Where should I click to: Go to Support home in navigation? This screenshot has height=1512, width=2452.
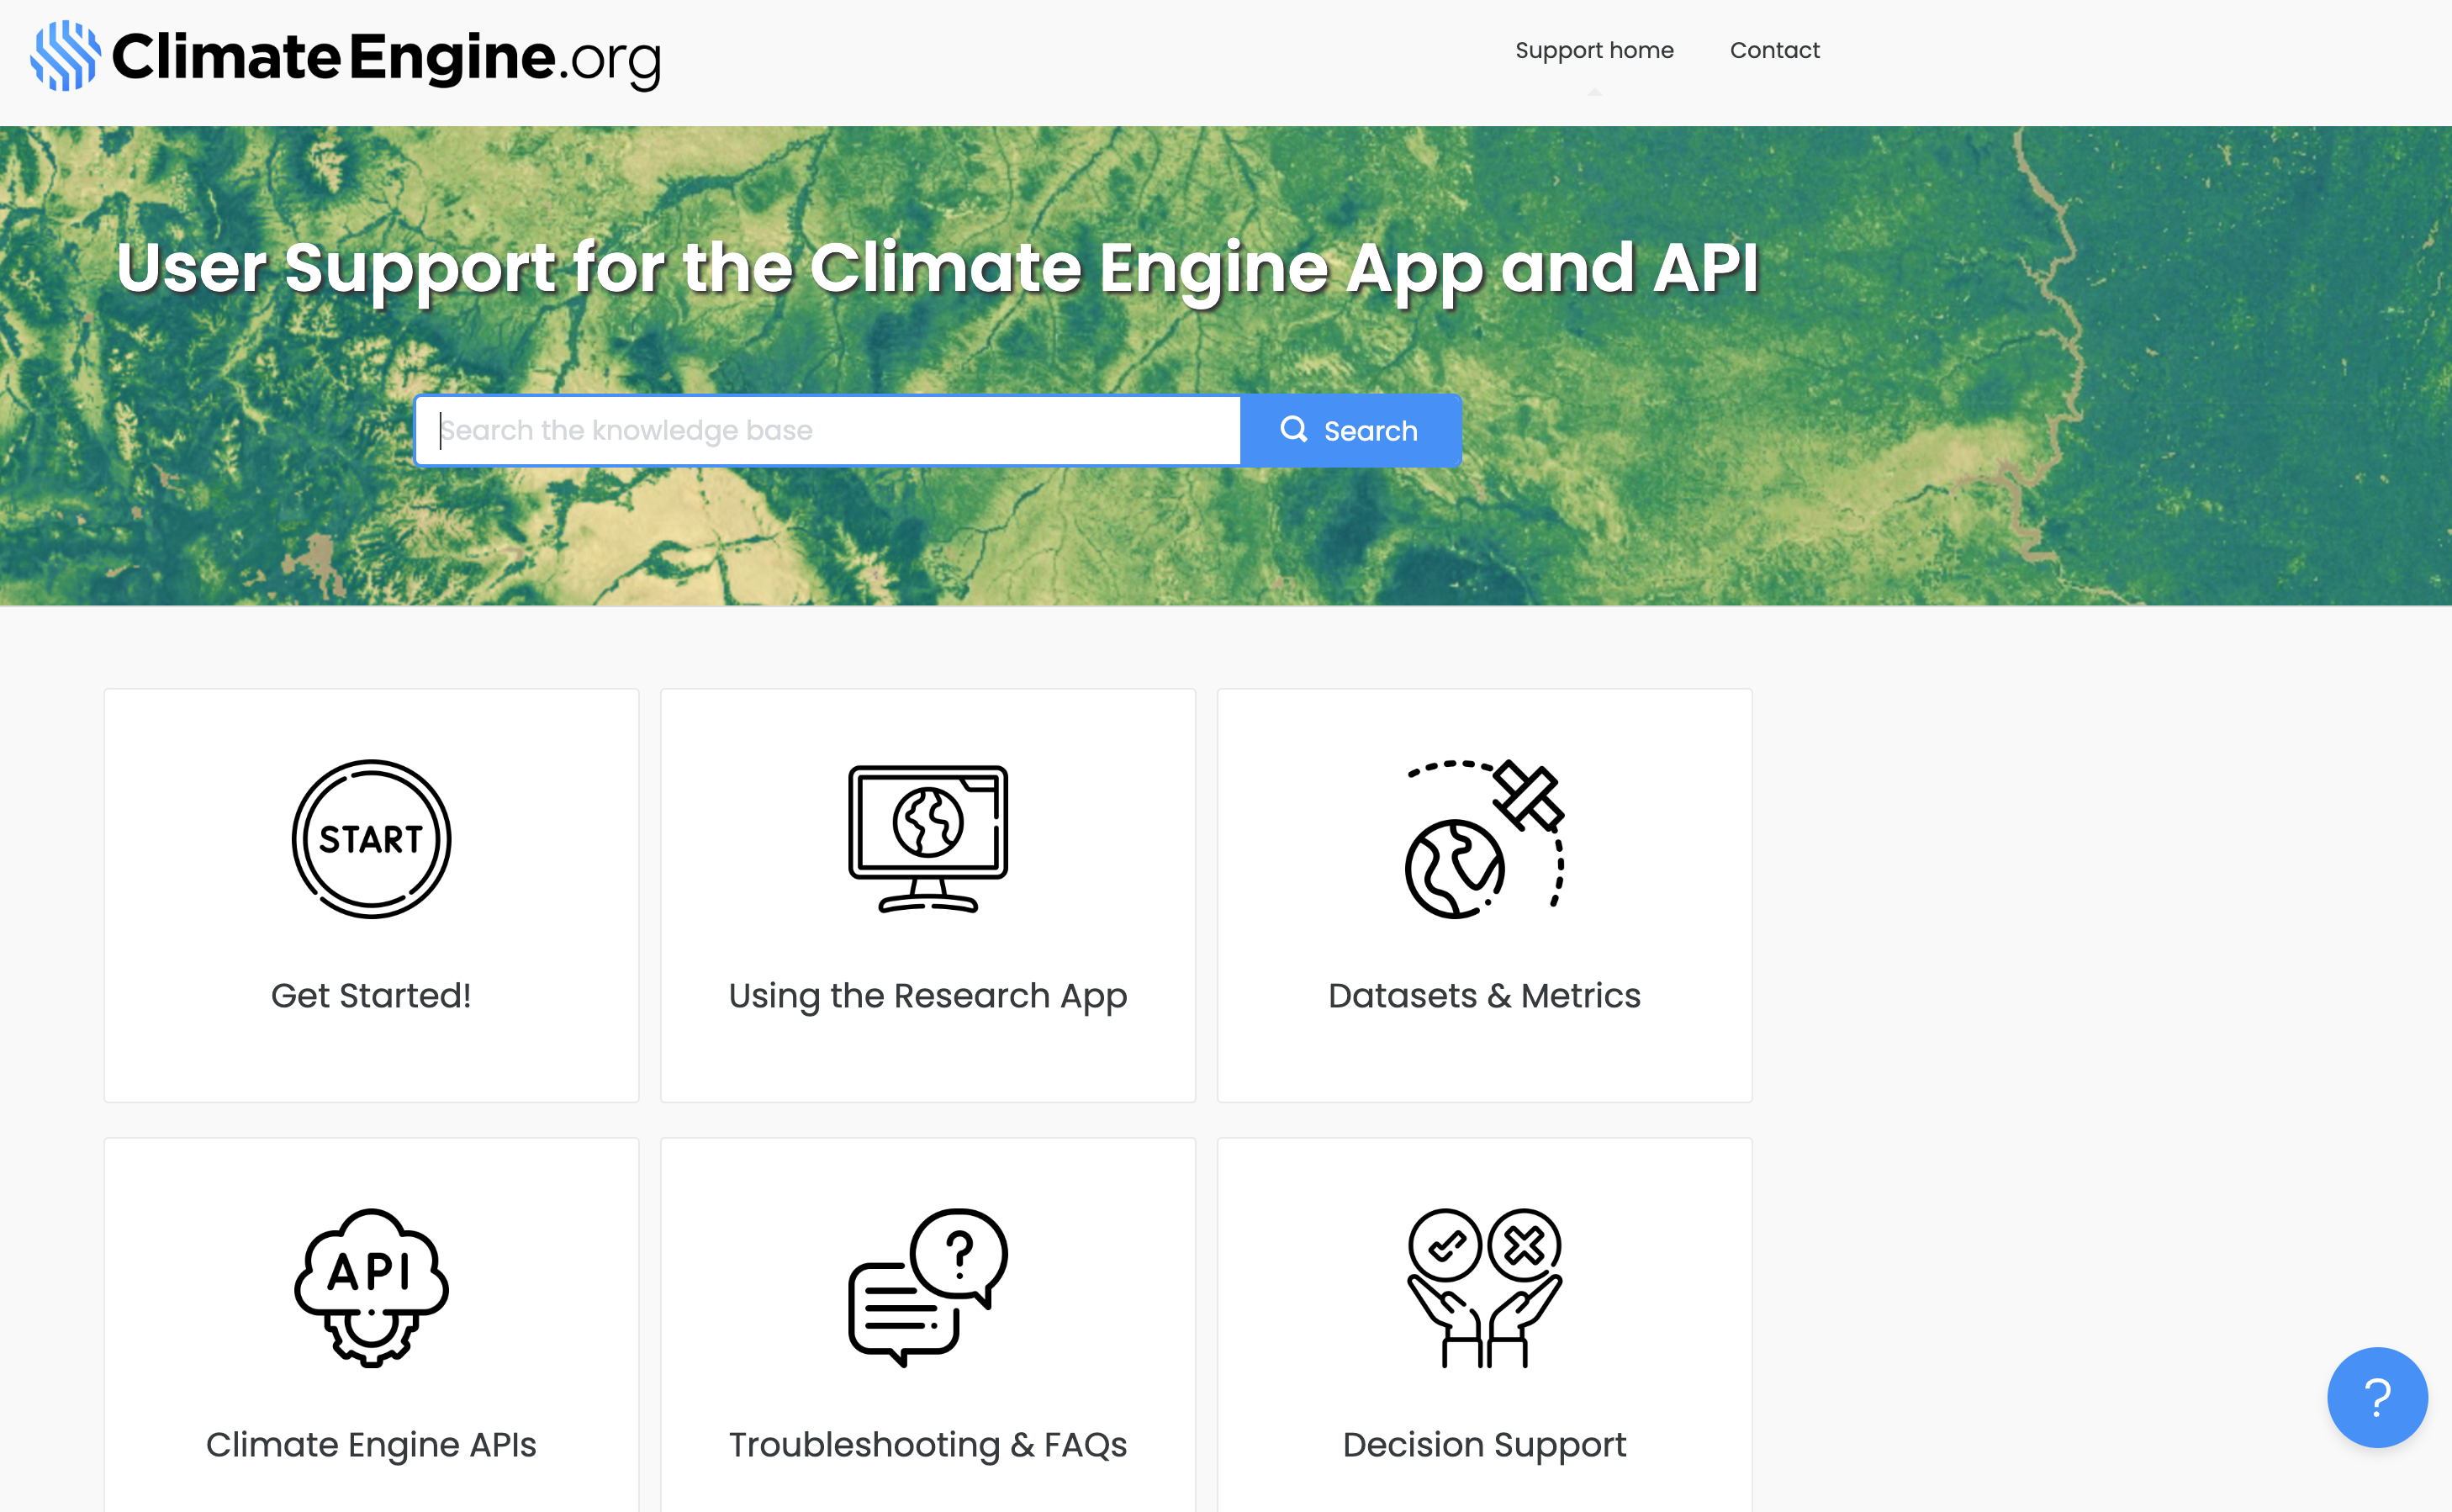pos(1594,49)
